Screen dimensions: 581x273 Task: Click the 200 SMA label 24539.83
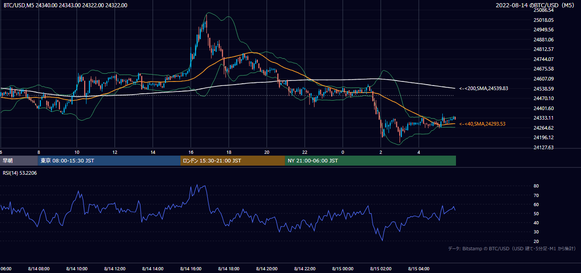[484, 88]
